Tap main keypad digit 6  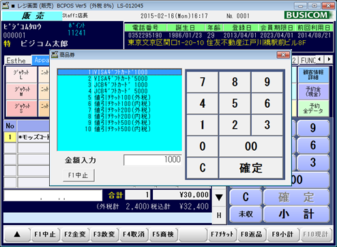(x=313, y=145)
